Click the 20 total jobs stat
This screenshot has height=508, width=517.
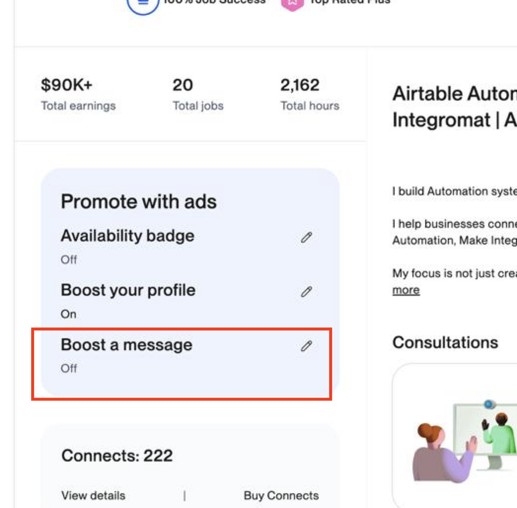(x=183, y=85)
